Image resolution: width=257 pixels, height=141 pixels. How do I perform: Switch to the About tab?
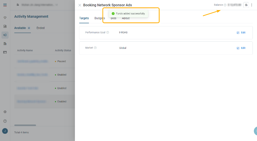126,18
